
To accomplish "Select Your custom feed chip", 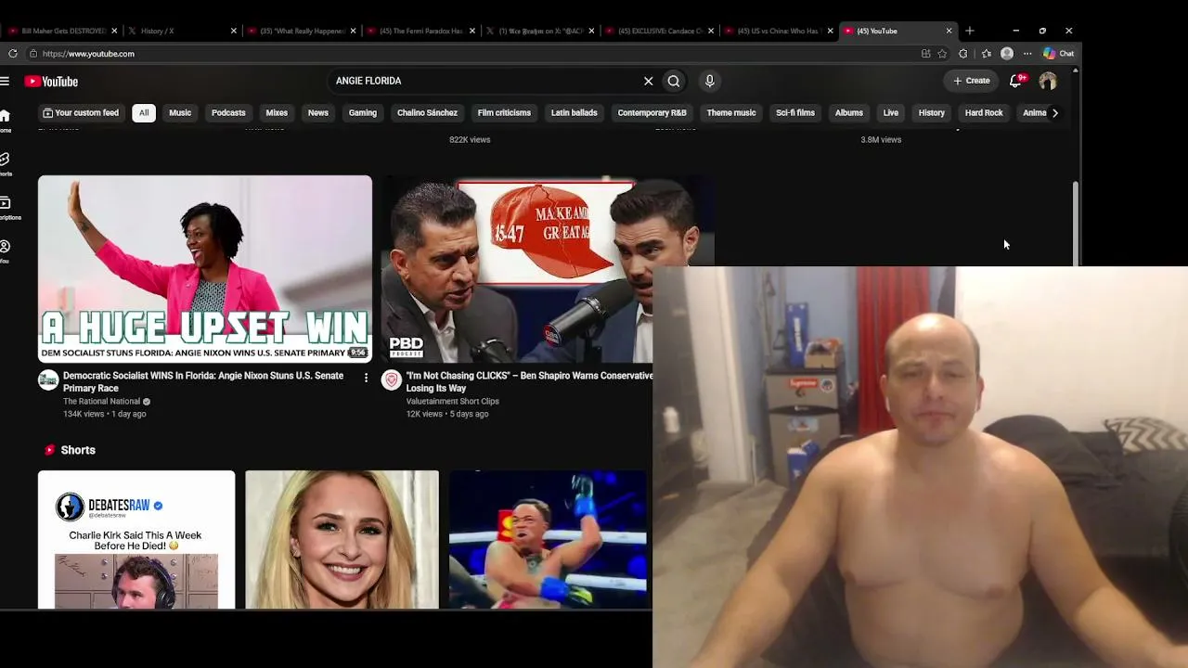I will coord(81,113).
